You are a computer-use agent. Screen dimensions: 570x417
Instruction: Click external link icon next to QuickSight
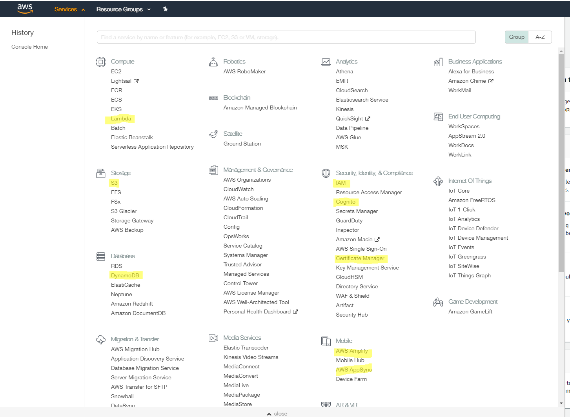[x=368, y=119]
